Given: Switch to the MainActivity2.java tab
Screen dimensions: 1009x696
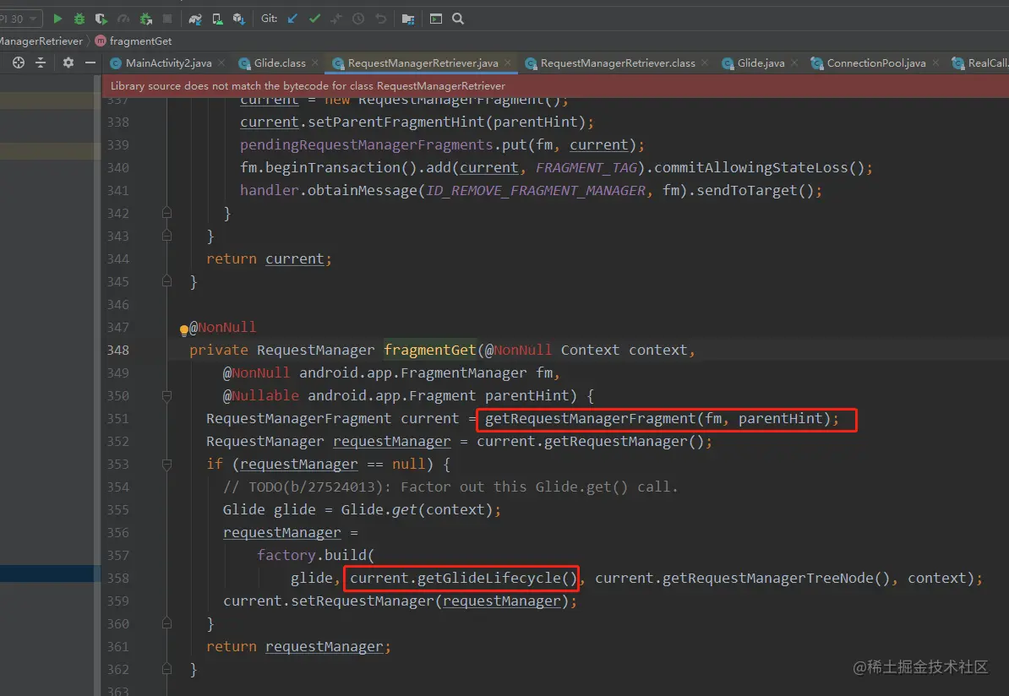Looking at the screenshot, I should coord(169,63).
